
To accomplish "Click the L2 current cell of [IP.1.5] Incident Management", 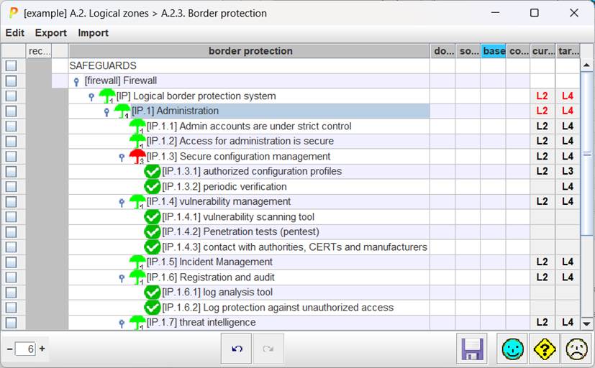I will [542, 262].
